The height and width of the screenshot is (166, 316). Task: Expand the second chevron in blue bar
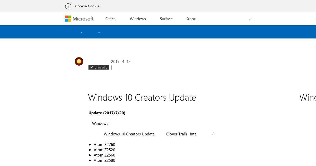[x=99, y=32]
